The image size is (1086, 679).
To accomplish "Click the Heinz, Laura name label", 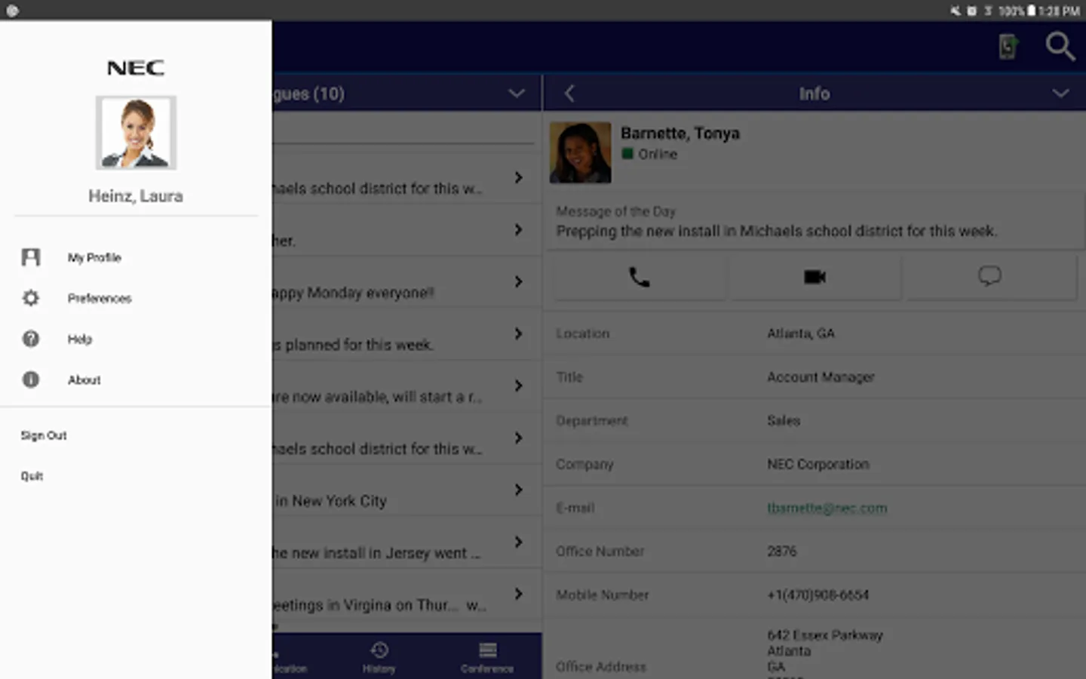I will (x=136, y=196).
